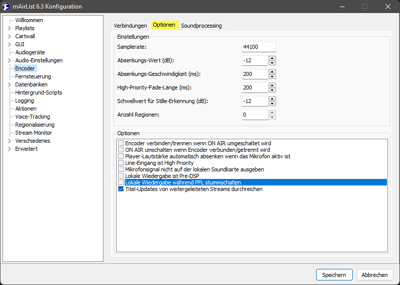This screenshot has width=400, height=285.
Task: Uncheck Titel-Updates von weitergeleiteten Streams
Action: coord(121,189)
